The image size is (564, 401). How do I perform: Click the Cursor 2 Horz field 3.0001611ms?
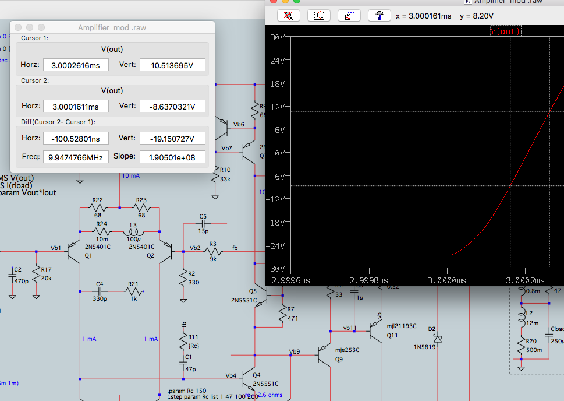coord(76,107)
